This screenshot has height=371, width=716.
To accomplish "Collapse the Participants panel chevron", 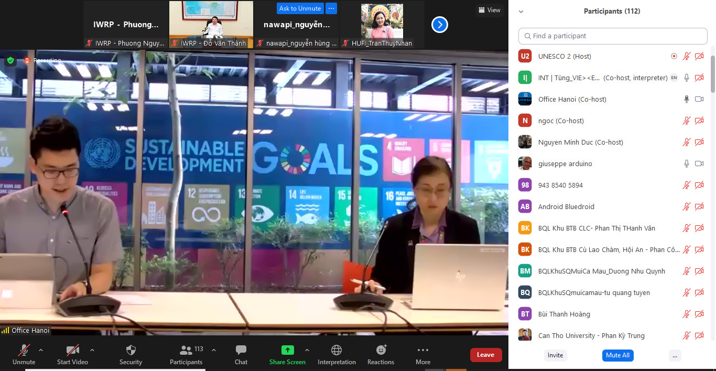I will [x=521, y=12].
